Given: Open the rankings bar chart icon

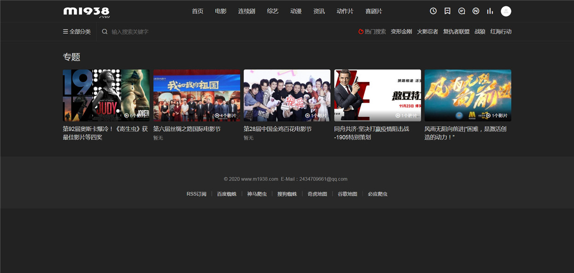Looking at the screenshot, I should [x=490, y=11].
